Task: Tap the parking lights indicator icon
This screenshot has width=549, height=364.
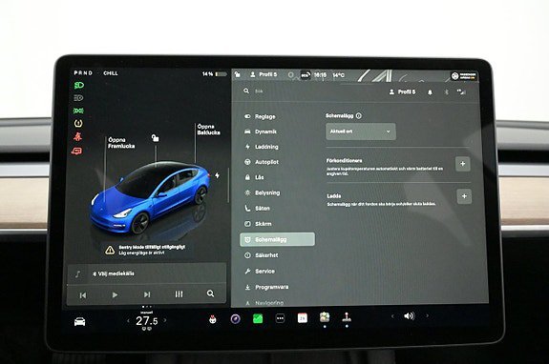Action: coord(78,111)
